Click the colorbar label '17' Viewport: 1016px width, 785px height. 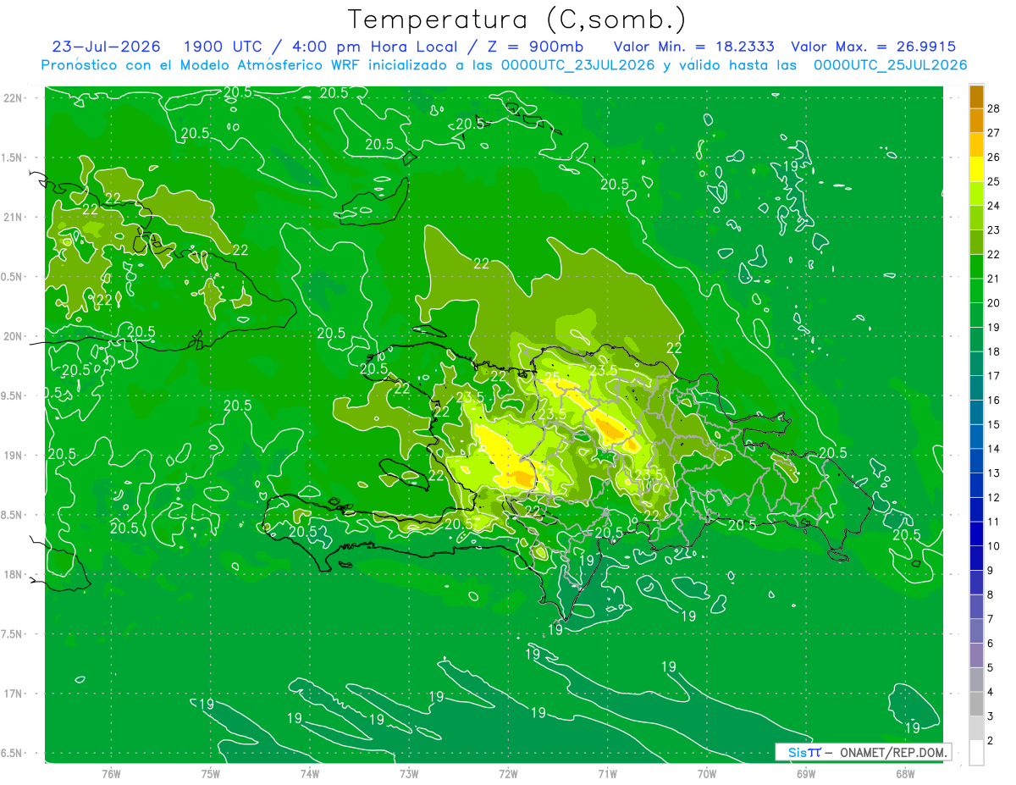coord(994,376)
